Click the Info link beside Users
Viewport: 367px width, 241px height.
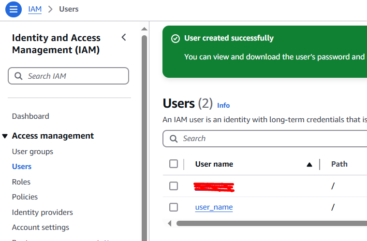[223, 105]
